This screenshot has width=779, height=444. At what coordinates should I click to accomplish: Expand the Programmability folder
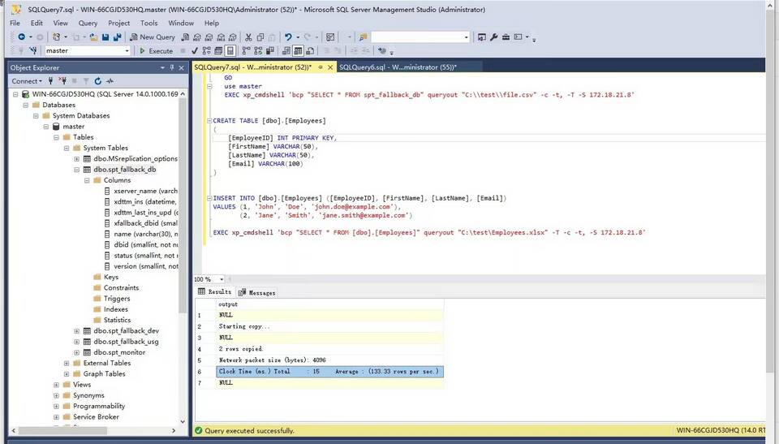click(x=56, y=406)
